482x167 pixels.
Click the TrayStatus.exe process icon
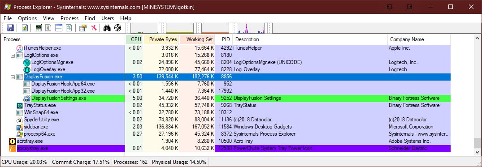(20, 105)
